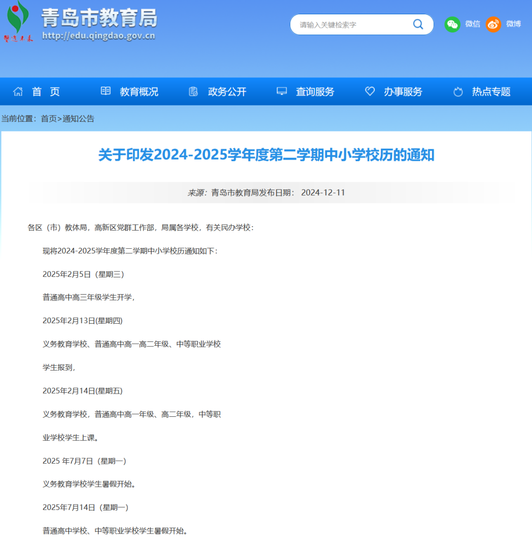
Task: Open the green WeChat icon
Action: pos(452,25)
